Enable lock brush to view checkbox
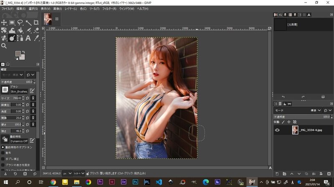Screen dimensions: 334x187 [x=3, y=165]
